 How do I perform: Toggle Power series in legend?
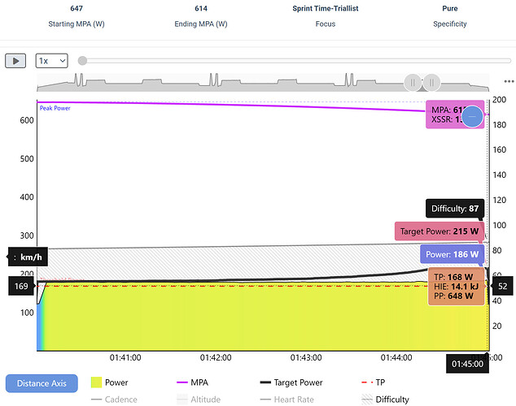click(110, 382)
